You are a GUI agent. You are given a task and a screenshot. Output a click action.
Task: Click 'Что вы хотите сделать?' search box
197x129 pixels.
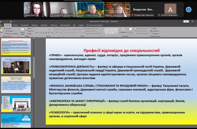(95, 25)
